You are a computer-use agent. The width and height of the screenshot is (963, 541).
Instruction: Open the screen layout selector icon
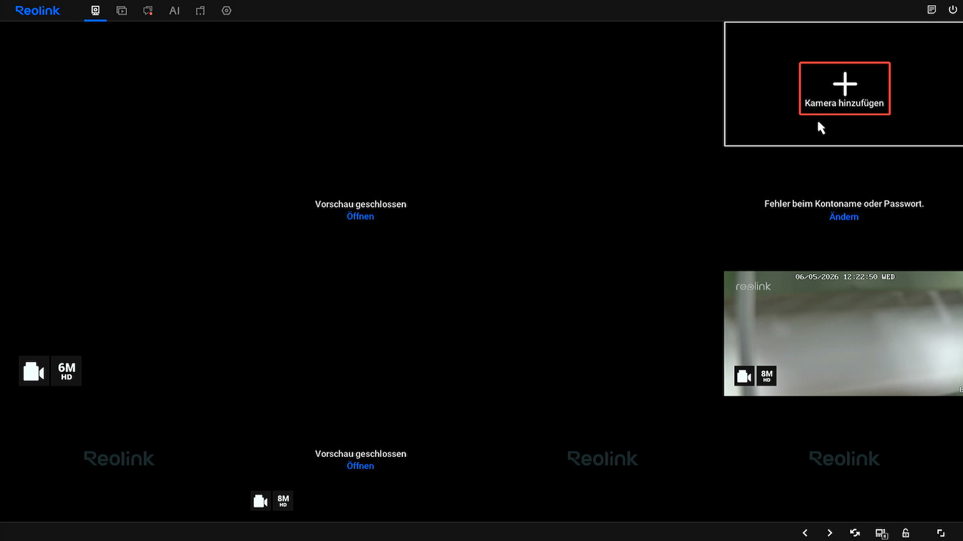click(x=881, y=533)
